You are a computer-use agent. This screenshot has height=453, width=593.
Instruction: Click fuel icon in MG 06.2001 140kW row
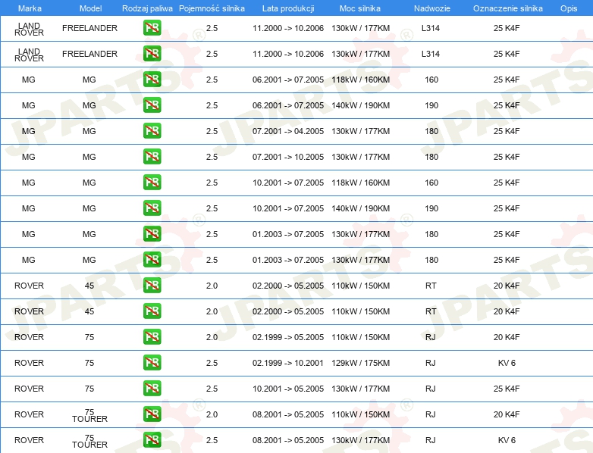pos(152,105)
